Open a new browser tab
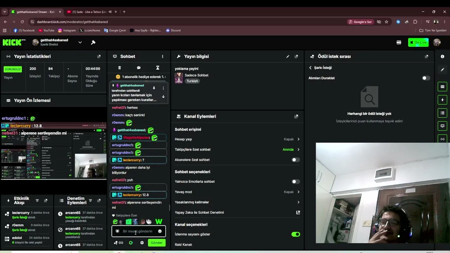 click(124, 12)
